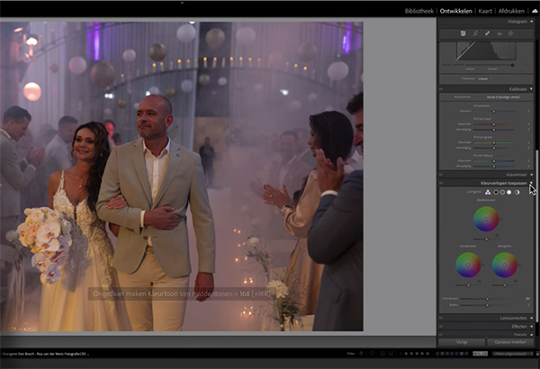Switch to the Ontwikkelen module

[x=456, y=11]
